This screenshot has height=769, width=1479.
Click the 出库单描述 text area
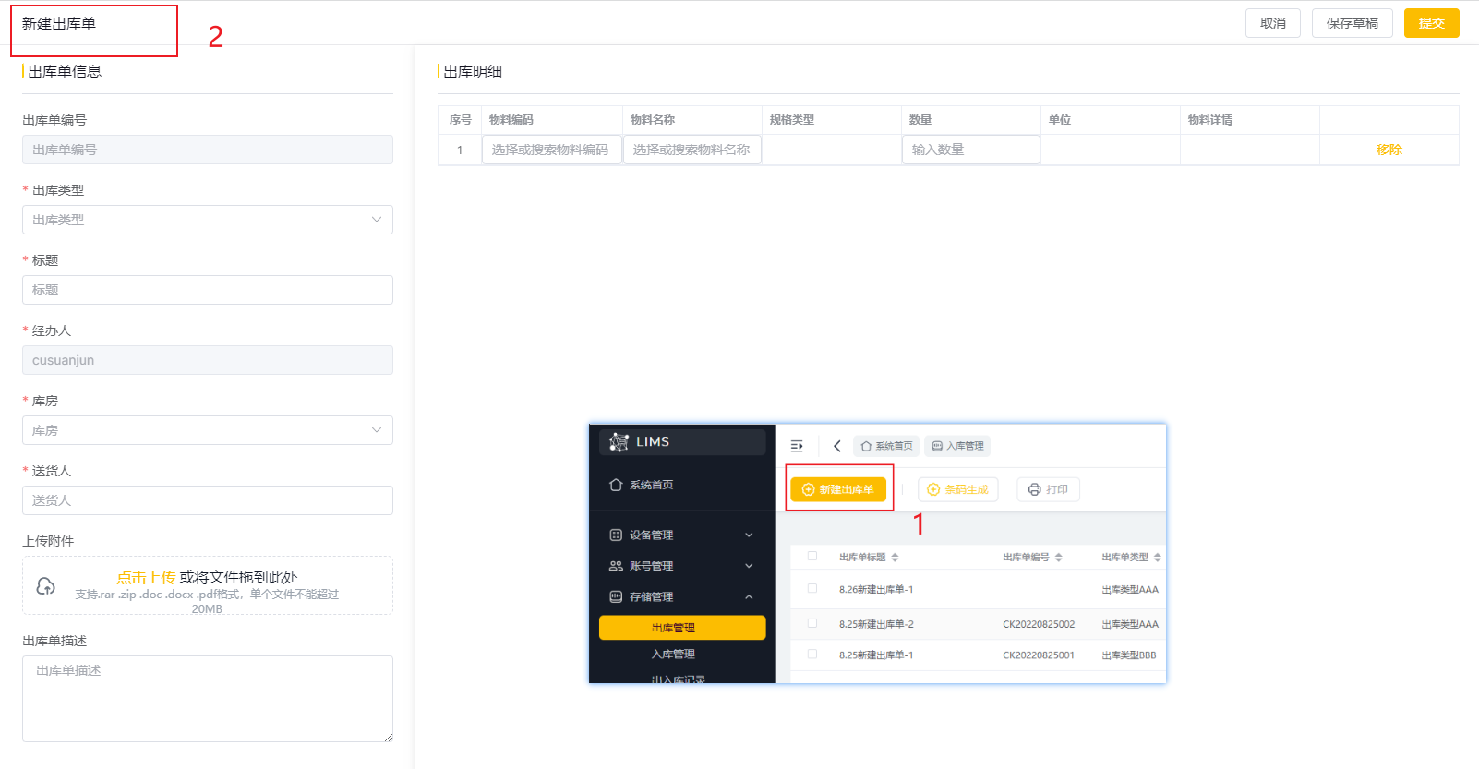pyautogui.click(x=208, y=699)
